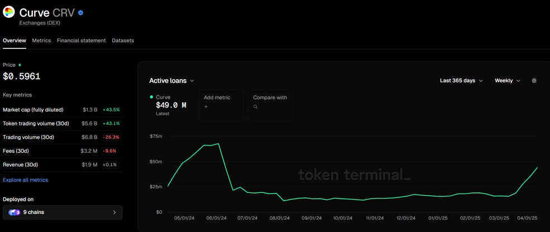The height and width of the screenshot is (232, 550).
Task: Click the $75m y-axis label
Action: point(156,136)
